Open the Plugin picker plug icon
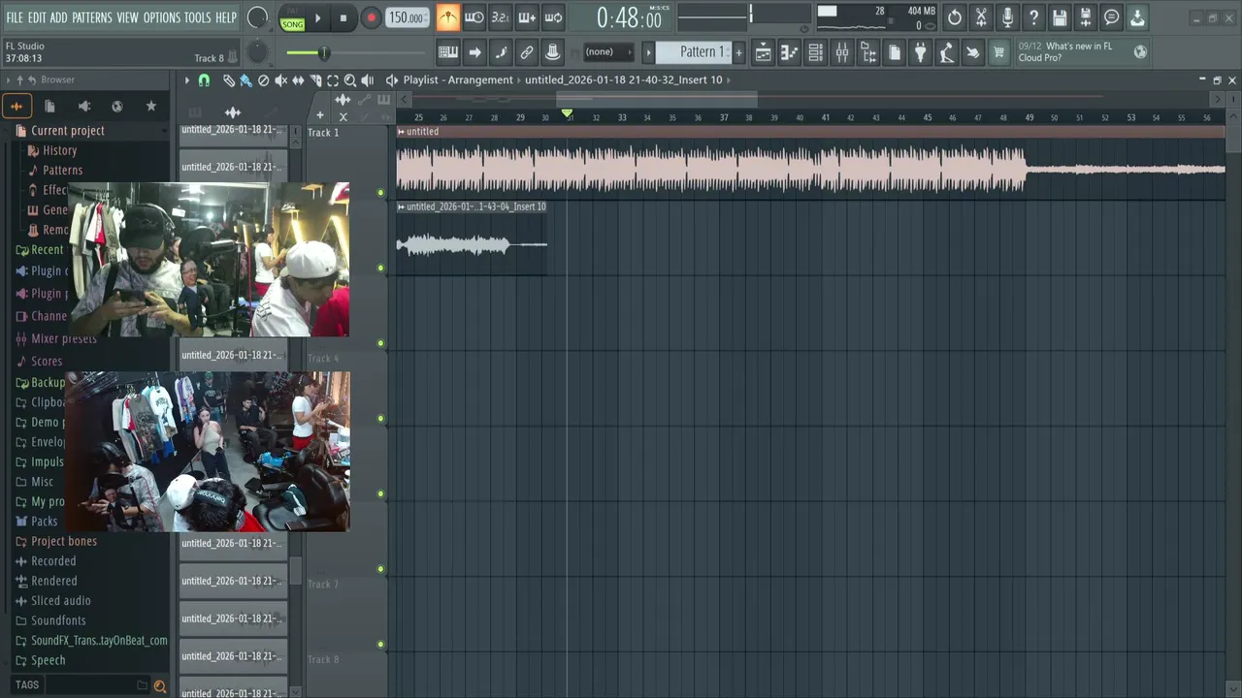1242x698 pixels. point(921,52)
